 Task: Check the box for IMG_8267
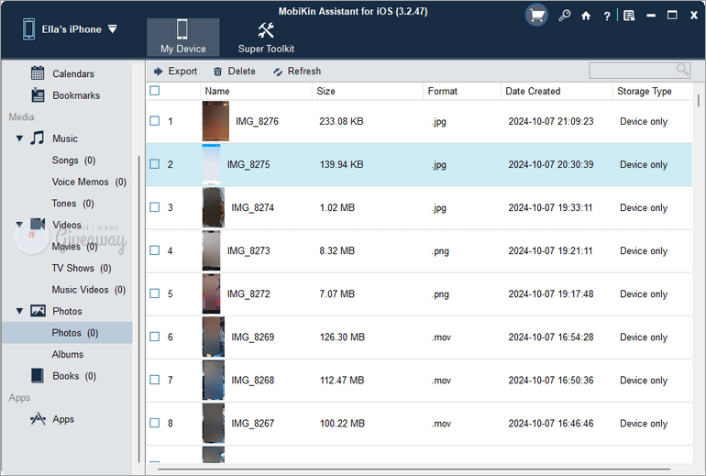(x=154, y=423)
